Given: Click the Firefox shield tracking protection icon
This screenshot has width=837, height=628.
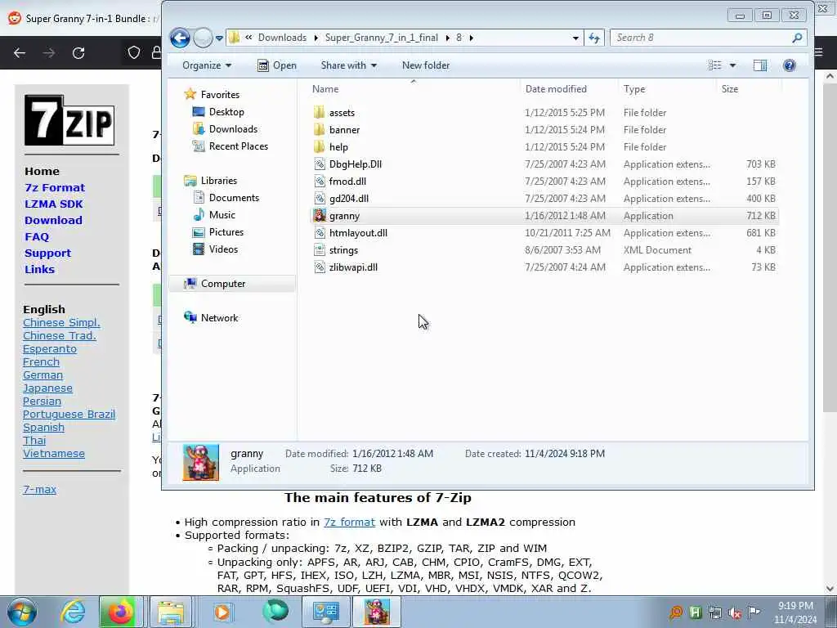Looking at the screenshot, I should coord(133,52).
